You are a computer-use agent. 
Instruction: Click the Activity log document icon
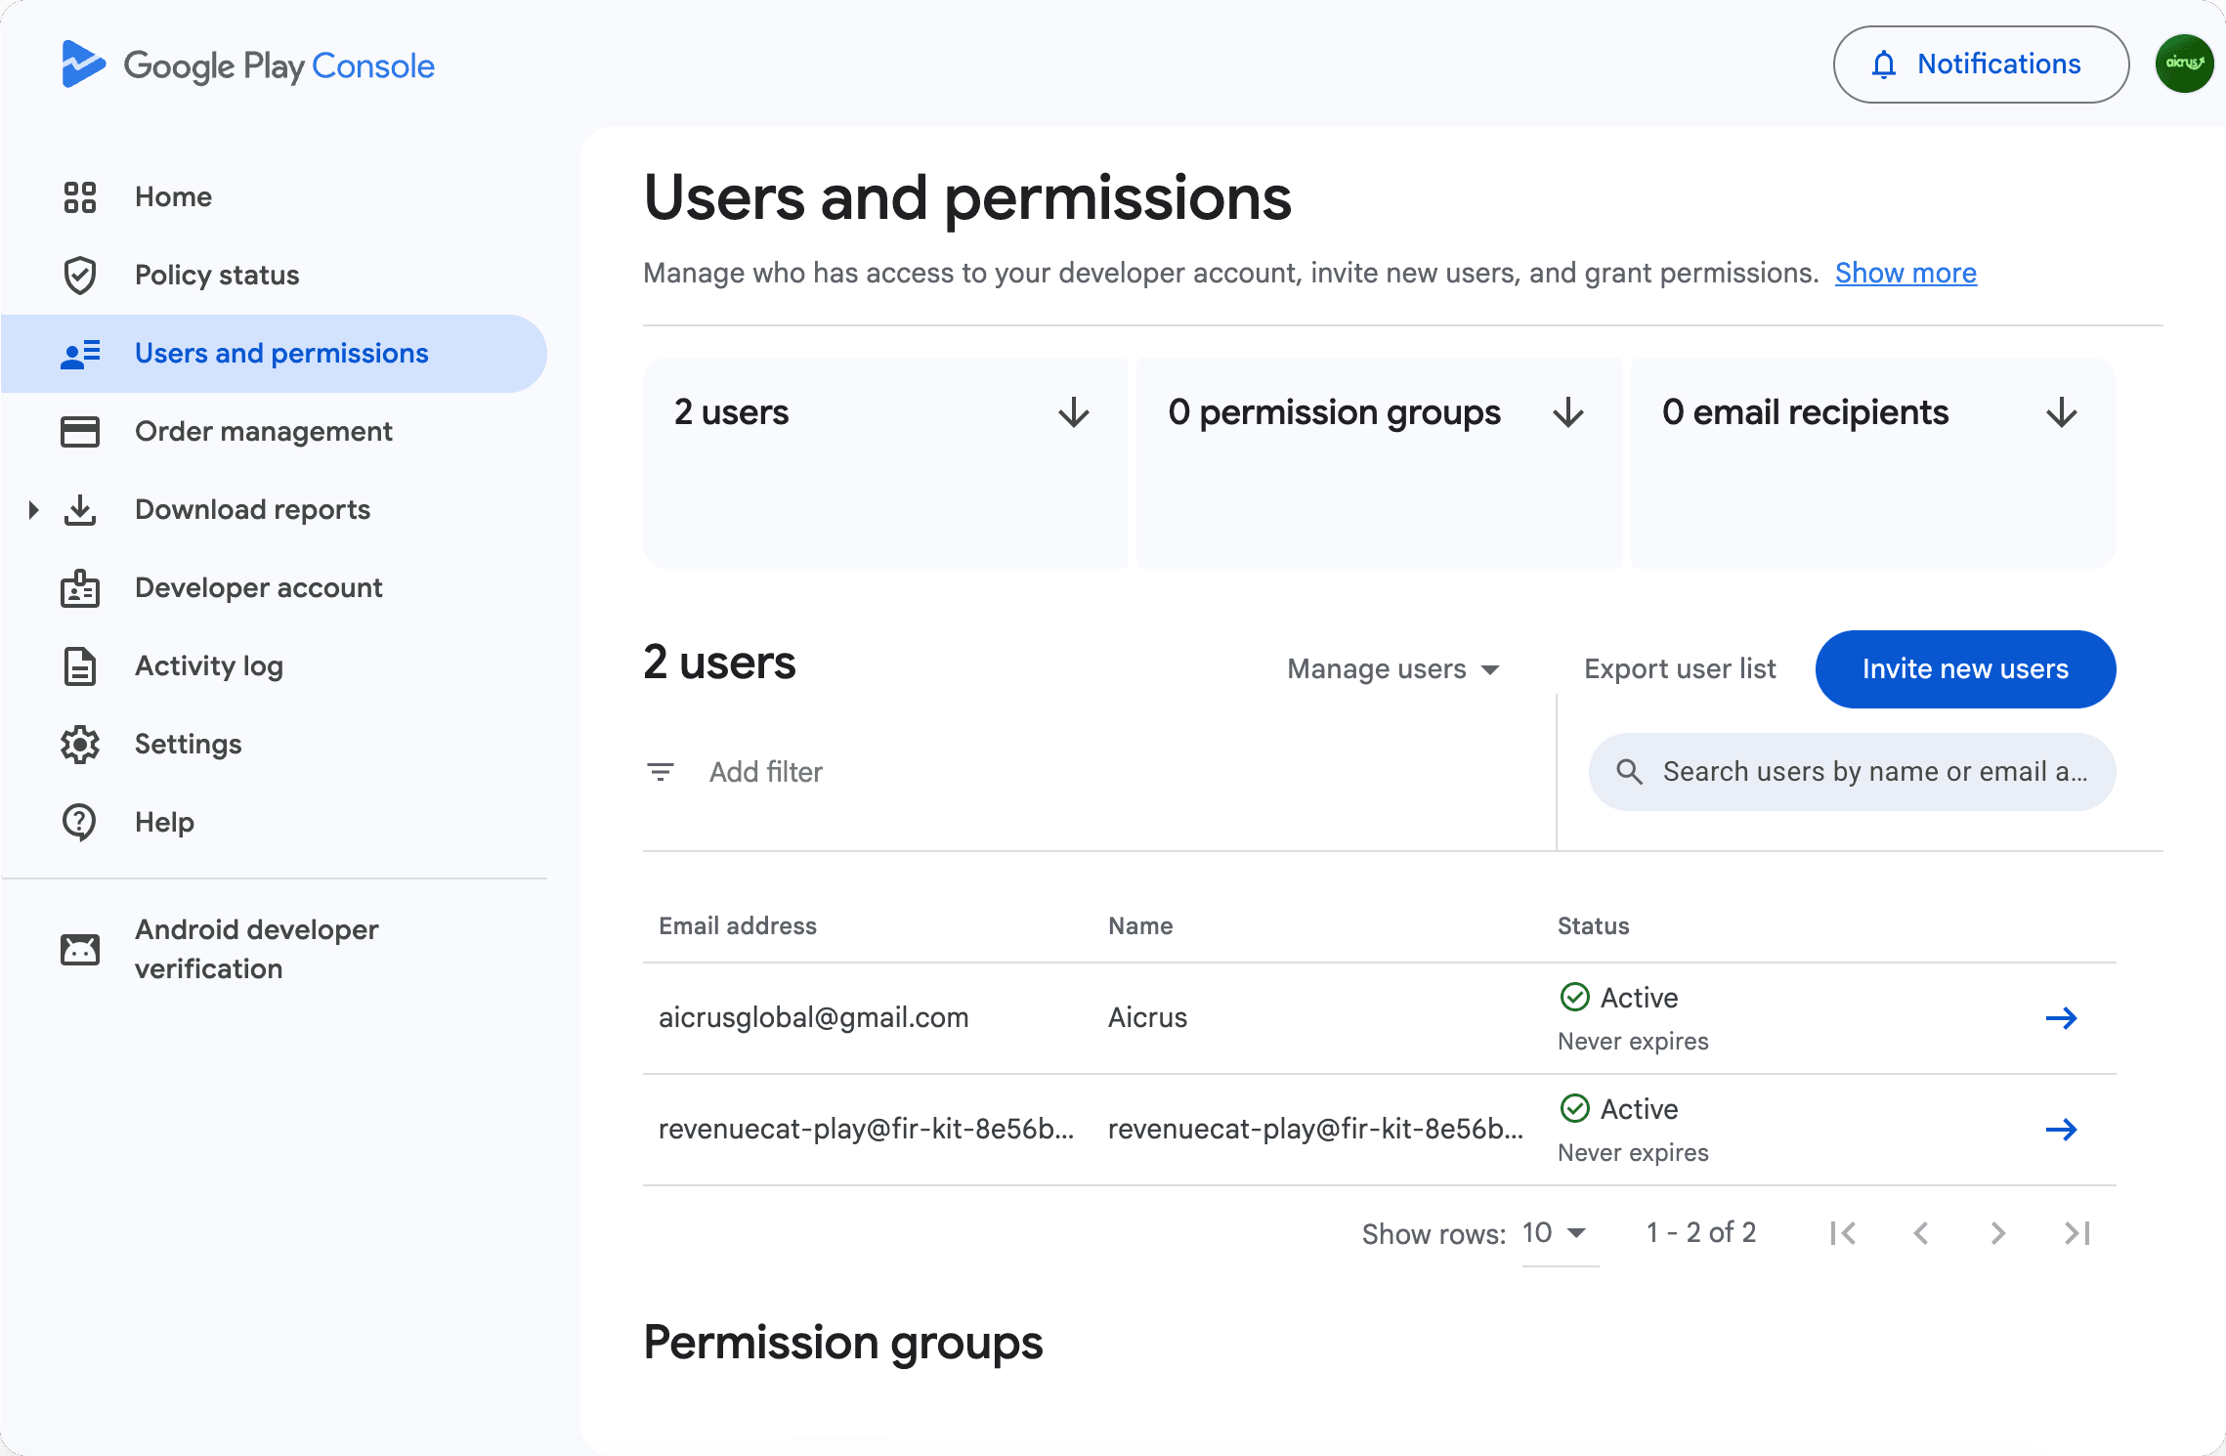click(80, 665)
